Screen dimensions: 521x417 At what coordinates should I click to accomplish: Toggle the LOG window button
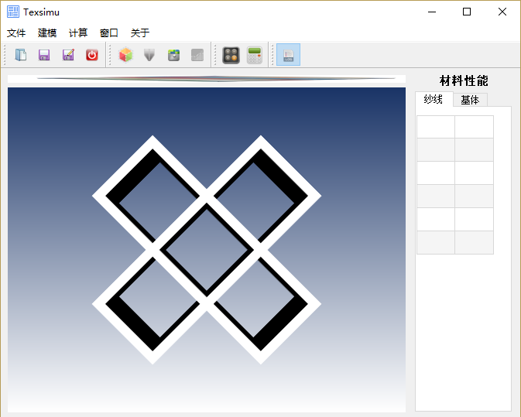coord(288,55)
